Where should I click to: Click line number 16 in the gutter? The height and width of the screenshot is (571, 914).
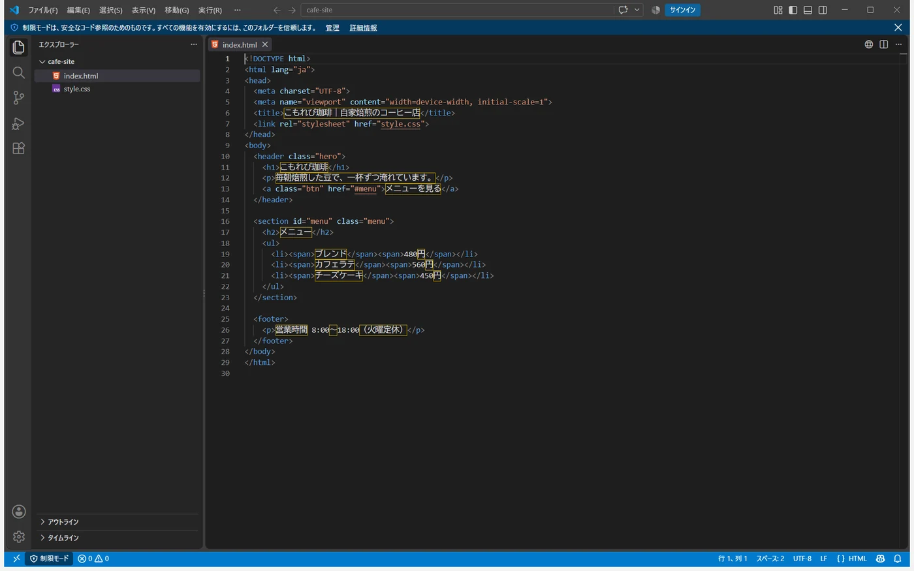[x=225, y=221]
